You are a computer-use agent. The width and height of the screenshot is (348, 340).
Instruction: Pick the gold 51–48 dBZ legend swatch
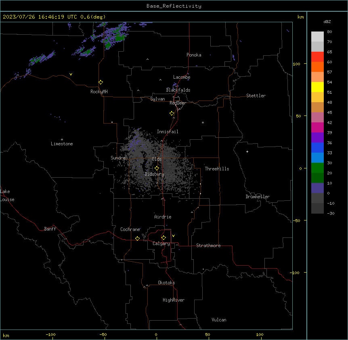pyautogui.click(x=317, y=97)
